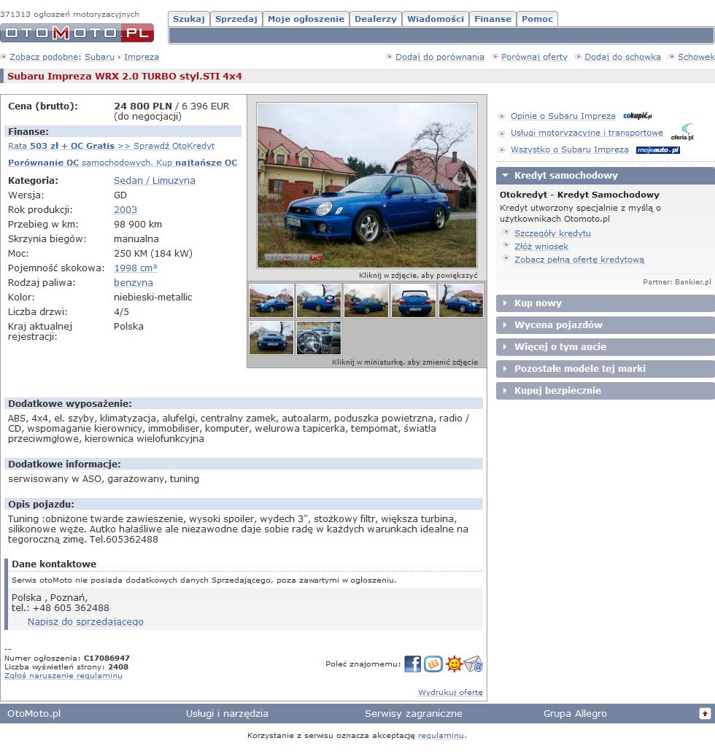The image size is (715, 754).
Task: Open Usługi motoryzacyjne i transportowe
Action: click(x=587, y=133)
